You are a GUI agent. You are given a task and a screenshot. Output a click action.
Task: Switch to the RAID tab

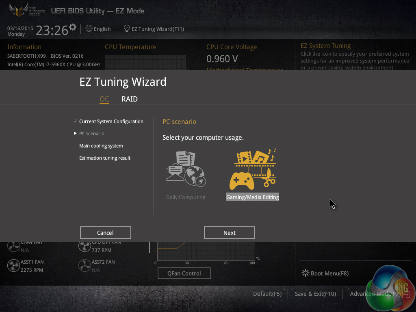(x=130, y=99)
